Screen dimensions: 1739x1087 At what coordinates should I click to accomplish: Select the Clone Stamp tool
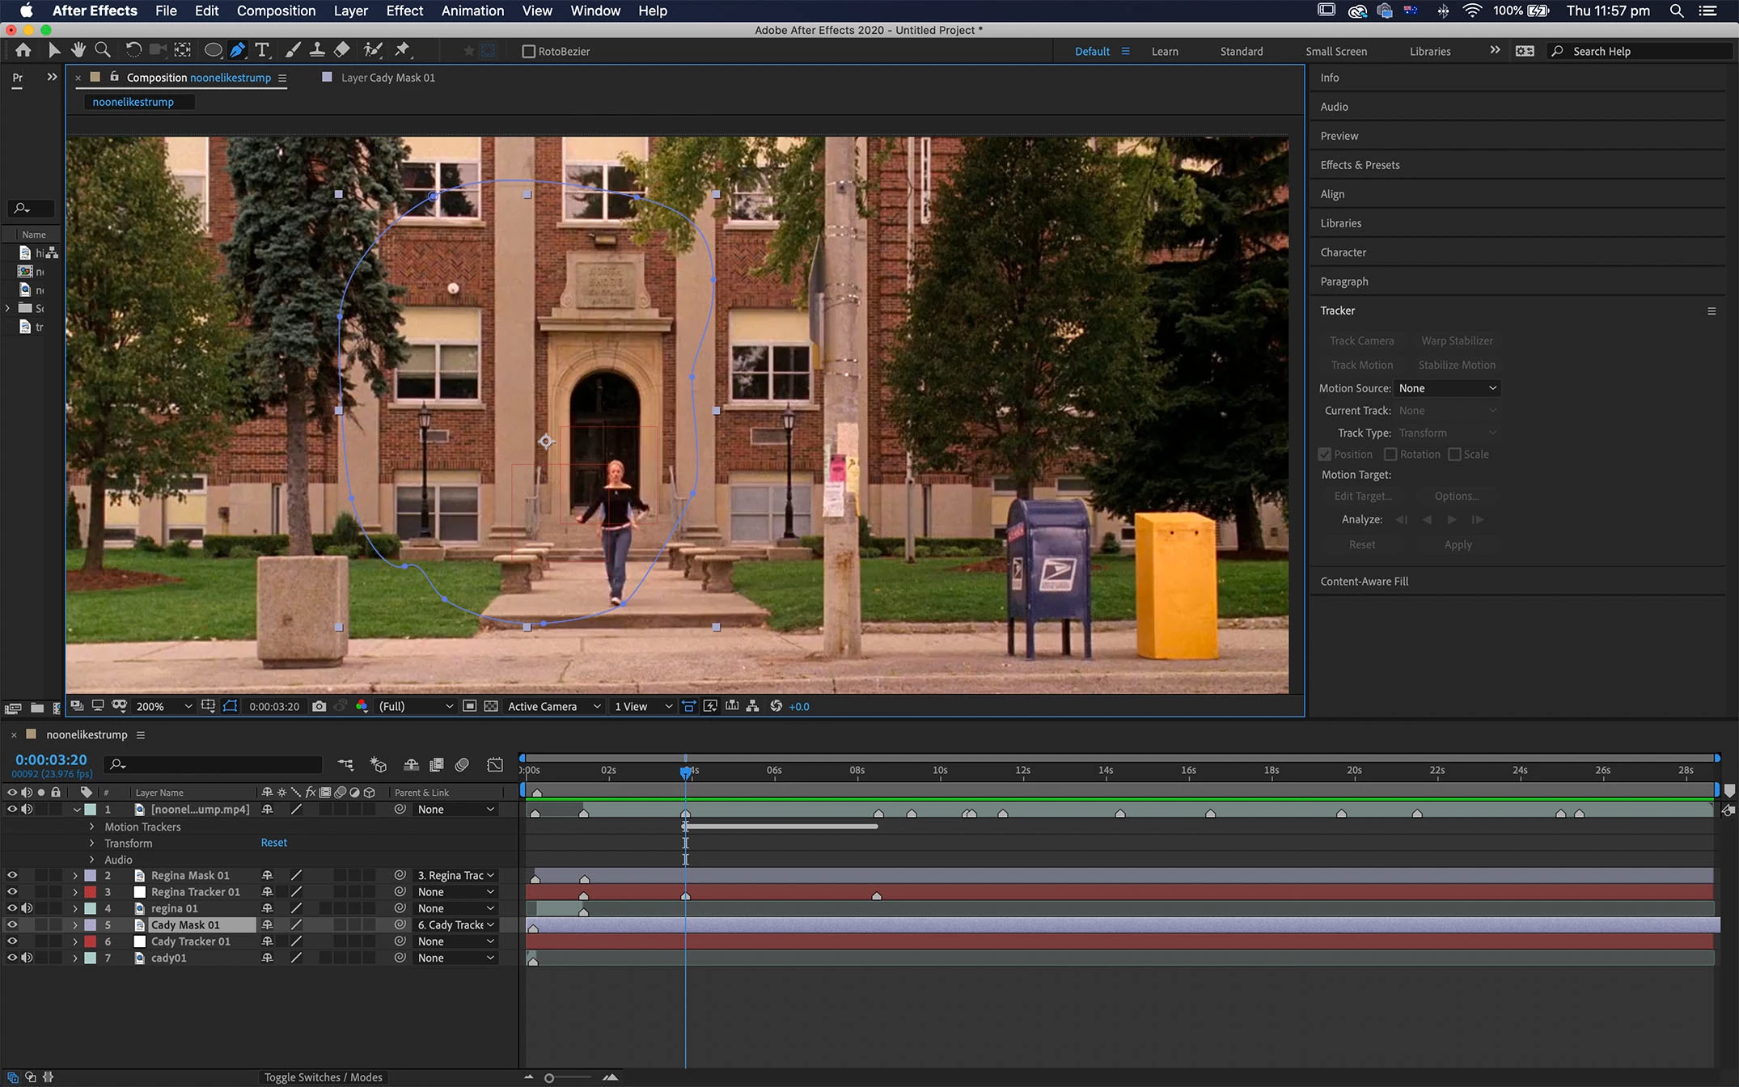(317, 50)
